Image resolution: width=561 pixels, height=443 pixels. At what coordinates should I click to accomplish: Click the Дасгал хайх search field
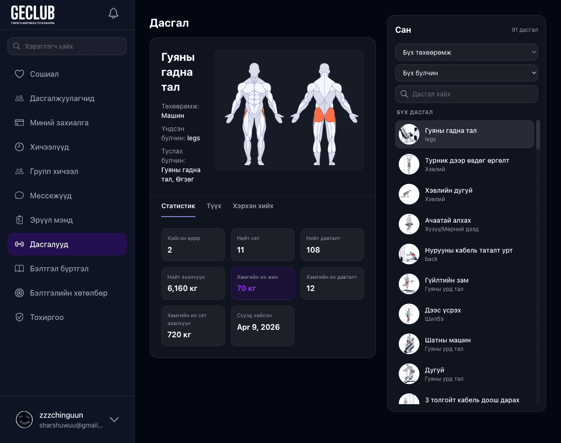(472, 94)
